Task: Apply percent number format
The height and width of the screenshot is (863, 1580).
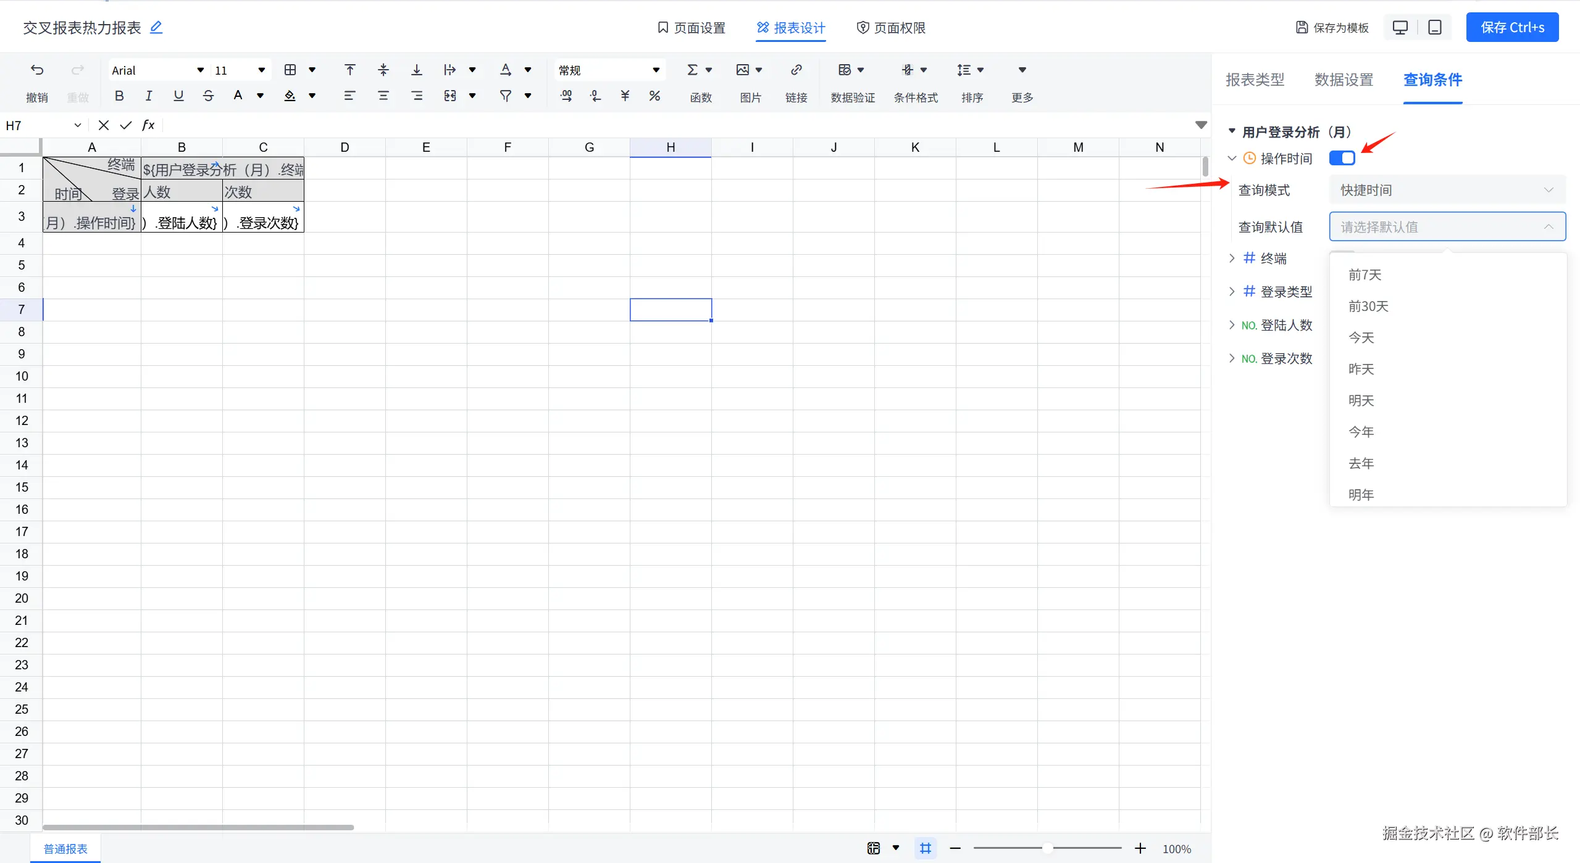Action: pos(654,96)
